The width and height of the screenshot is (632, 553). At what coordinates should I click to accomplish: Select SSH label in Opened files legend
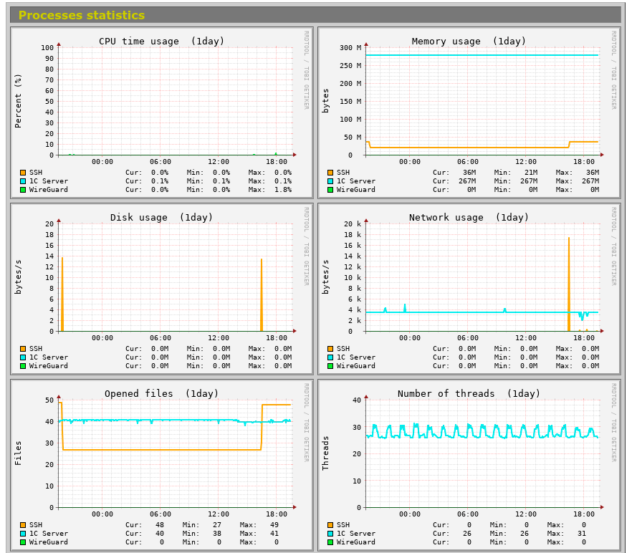click(x=36, y=525)
